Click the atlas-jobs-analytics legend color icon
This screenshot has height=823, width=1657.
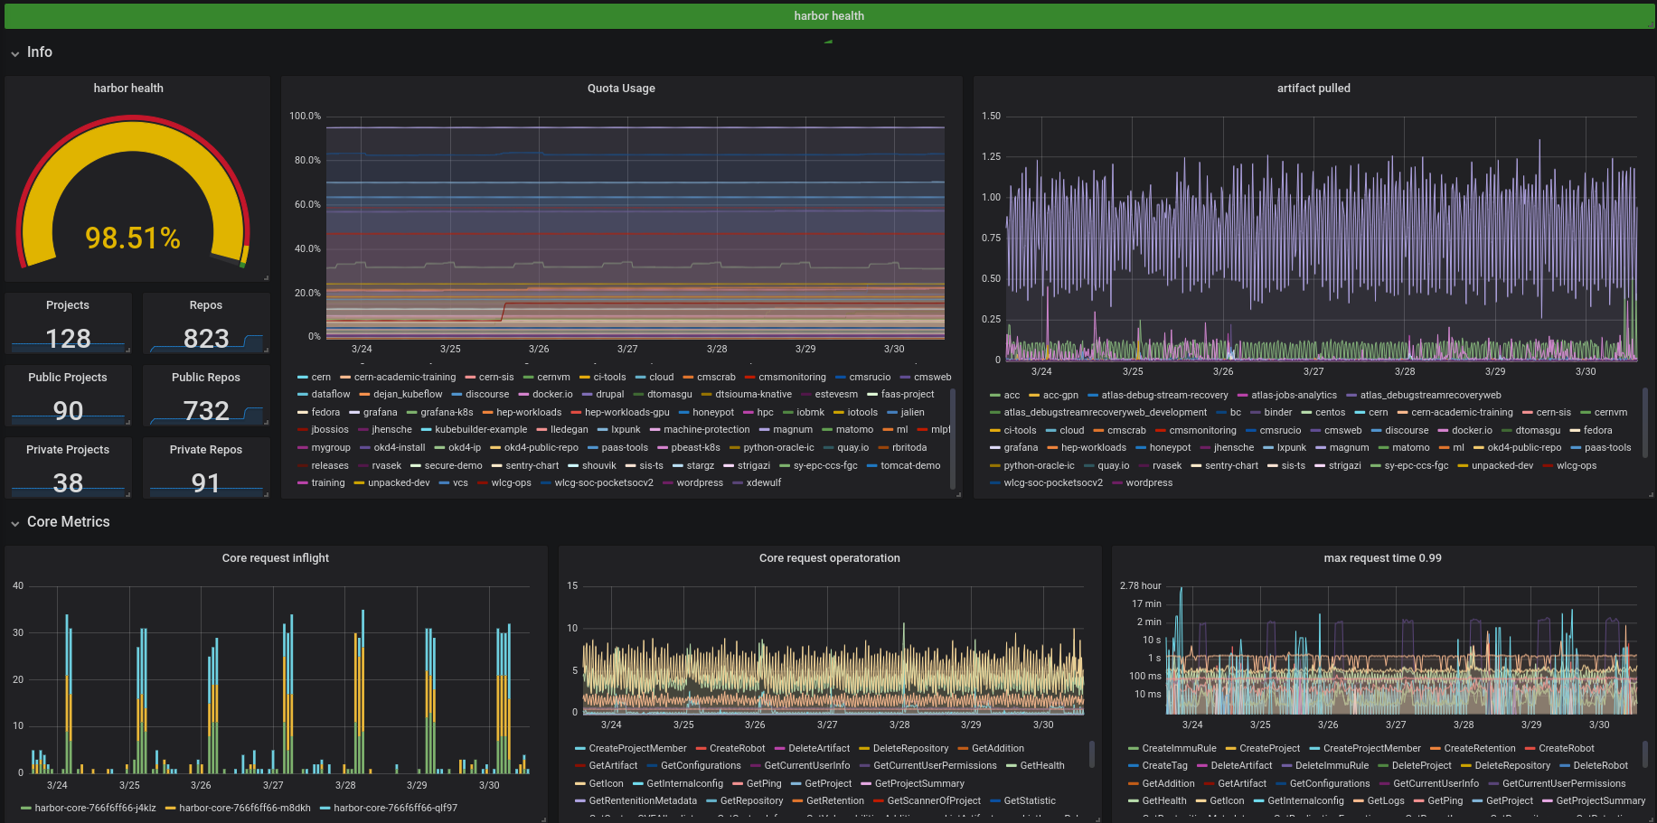[1242, 396]
